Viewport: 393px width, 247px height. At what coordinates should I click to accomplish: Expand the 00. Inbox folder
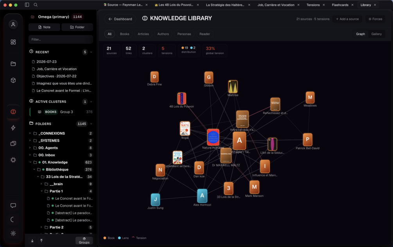coord(30,155)
